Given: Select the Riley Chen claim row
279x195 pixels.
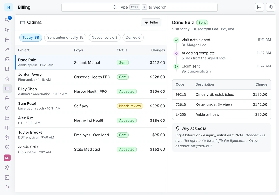Looking at the screenshot, I should (91, 91).
